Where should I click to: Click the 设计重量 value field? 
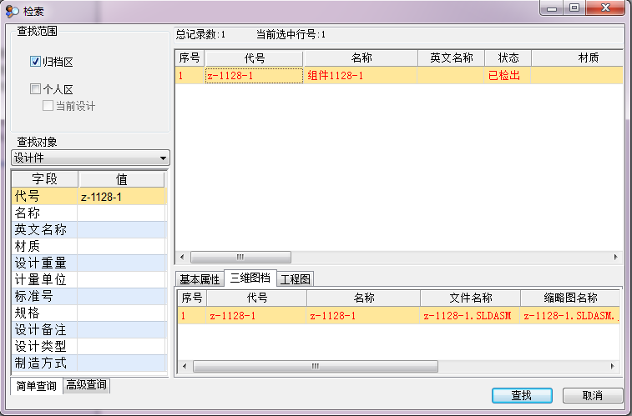[121, 263]
